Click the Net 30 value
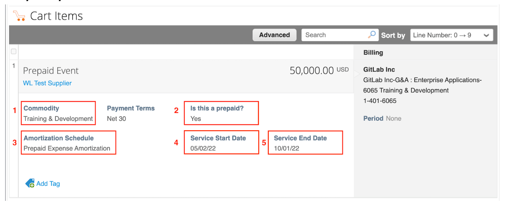Screen dimensions: 507x206 (x=116, y=119)
